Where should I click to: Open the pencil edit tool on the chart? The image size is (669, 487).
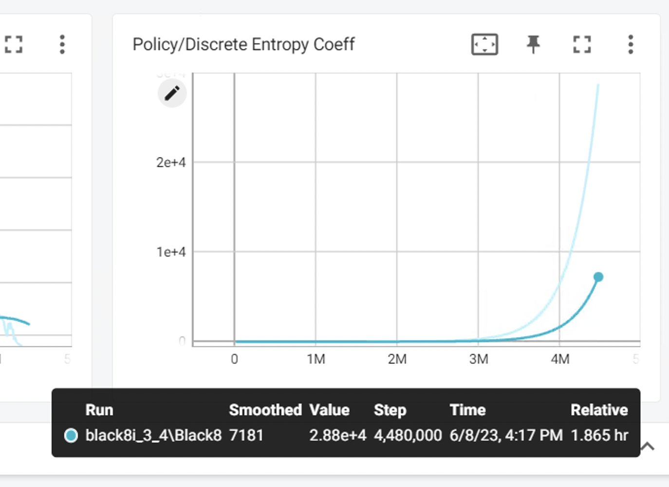pyautogui.click(x=172, y=93)
